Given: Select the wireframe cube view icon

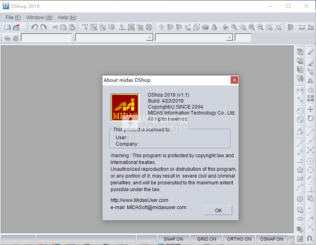Looking at the screenshot, I should coord(196,27).
